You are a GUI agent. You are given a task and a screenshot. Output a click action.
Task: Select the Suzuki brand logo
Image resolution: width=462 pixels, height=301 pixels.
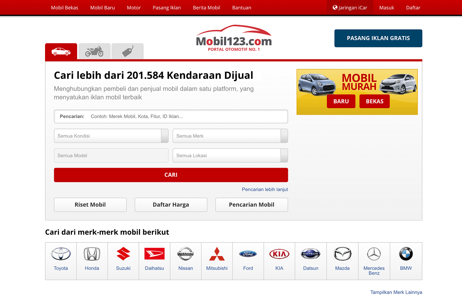tap(123, 254)
